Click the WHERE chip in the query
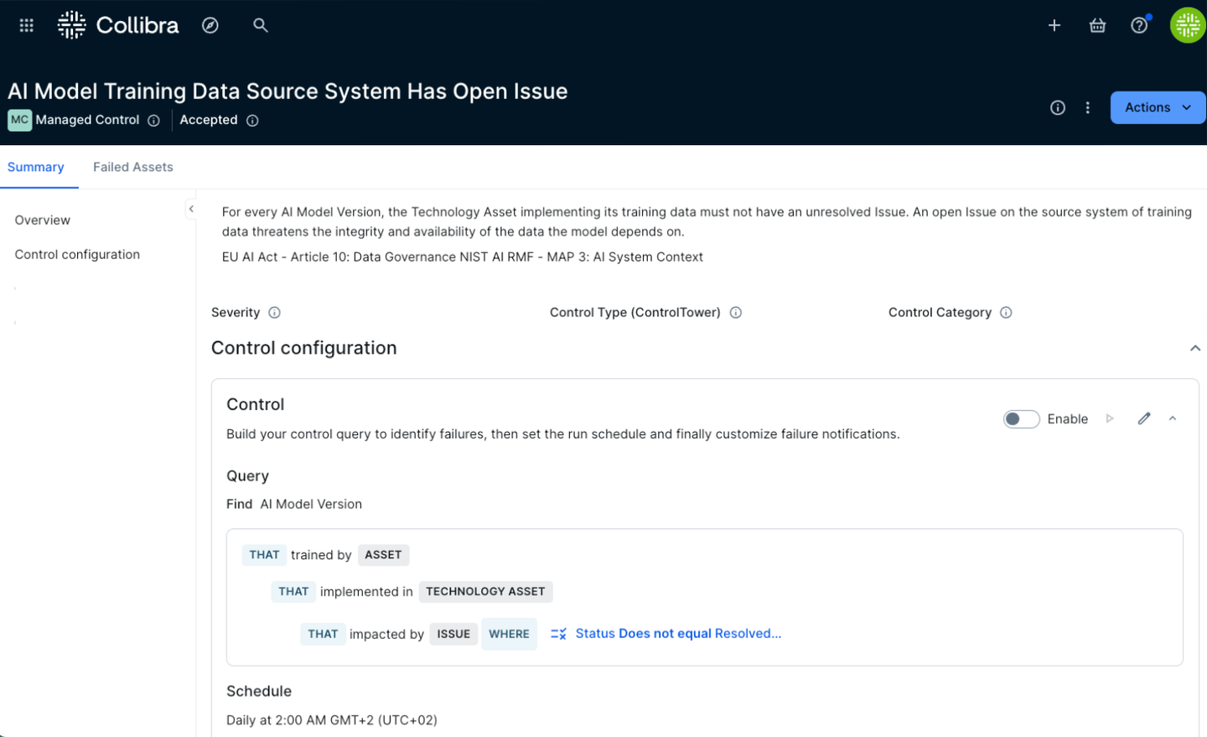 (509, 634)
